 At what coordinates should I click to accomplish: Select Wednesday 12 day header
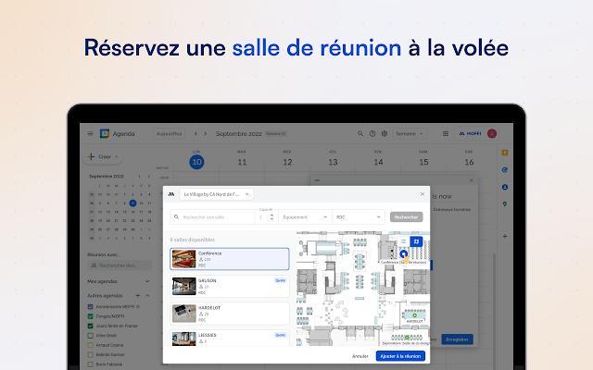click(287, 162)
